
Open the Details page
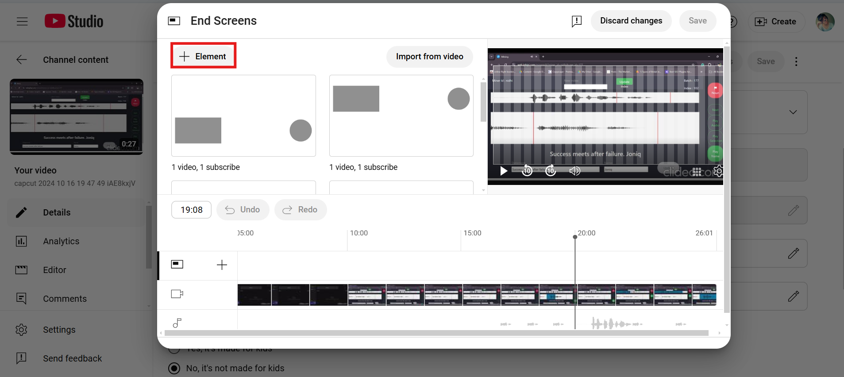coord(76,212)
